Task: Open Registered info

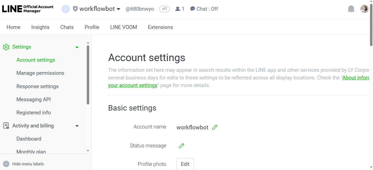Action: pos(34,113)
